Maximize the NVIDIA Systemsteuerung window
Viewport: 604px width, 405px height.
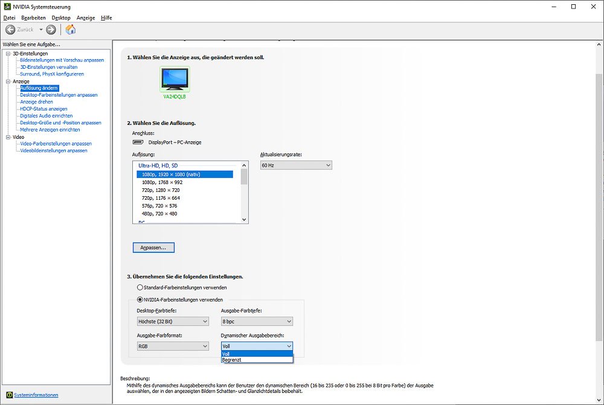pos(574,7)
